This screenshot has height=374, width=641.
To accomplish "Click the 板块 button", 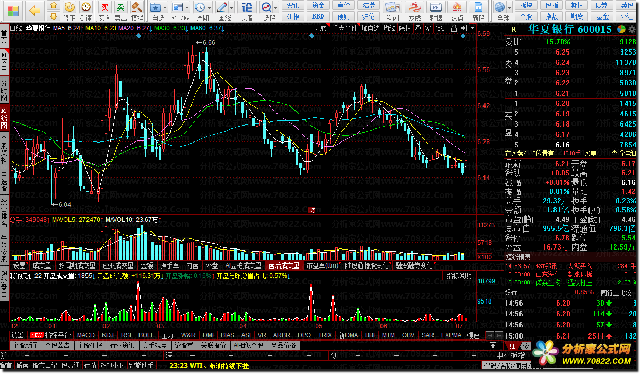I will pos(526,5).
